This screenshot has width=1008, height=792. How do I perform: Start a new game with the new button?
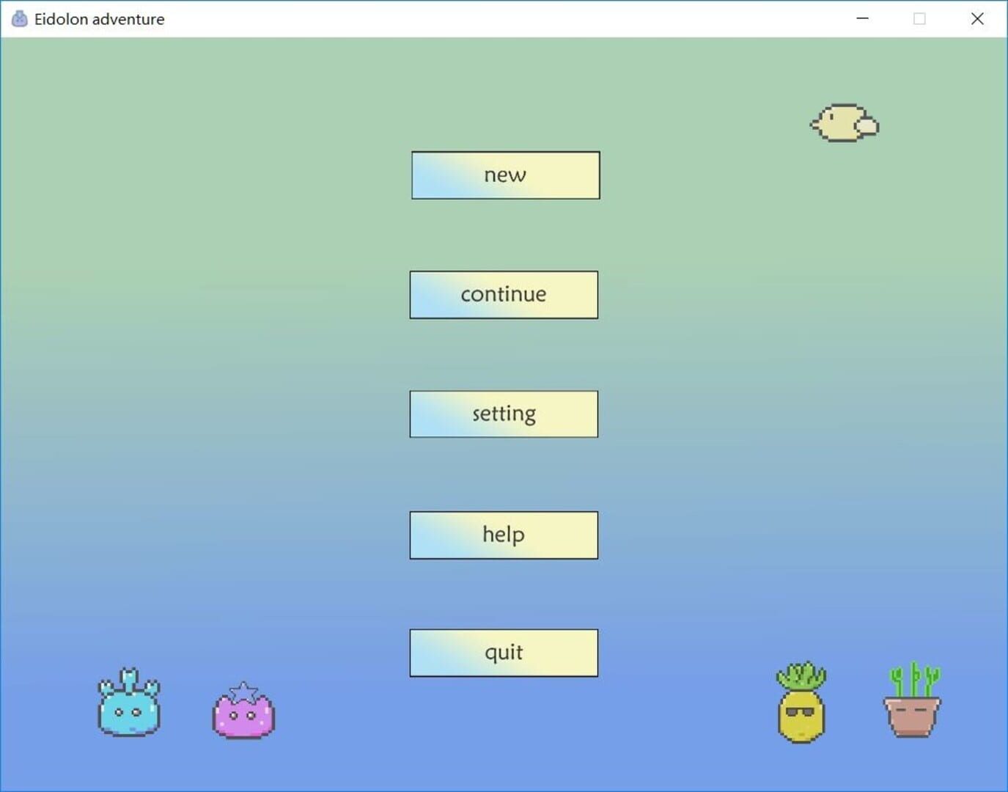coord(505,175)
